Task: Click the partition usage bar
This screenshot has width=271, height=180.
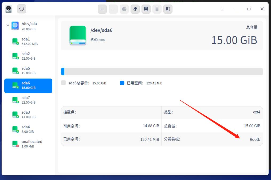Action: 162,72
